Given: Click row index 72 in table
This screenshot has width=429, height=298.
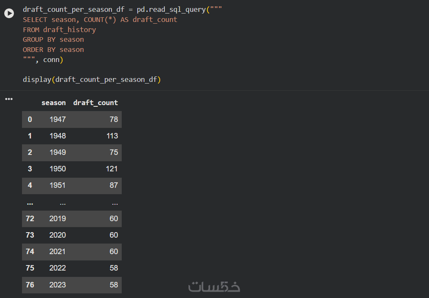Looking at the screenshot, I should [30, 219].
